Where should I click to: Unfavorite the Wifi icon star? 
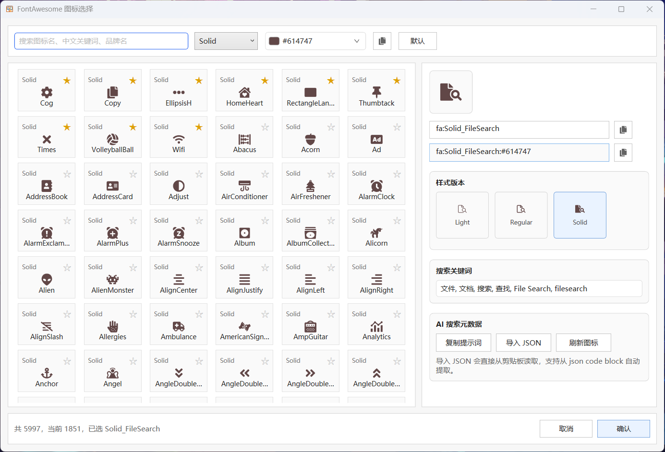point(199,127)
